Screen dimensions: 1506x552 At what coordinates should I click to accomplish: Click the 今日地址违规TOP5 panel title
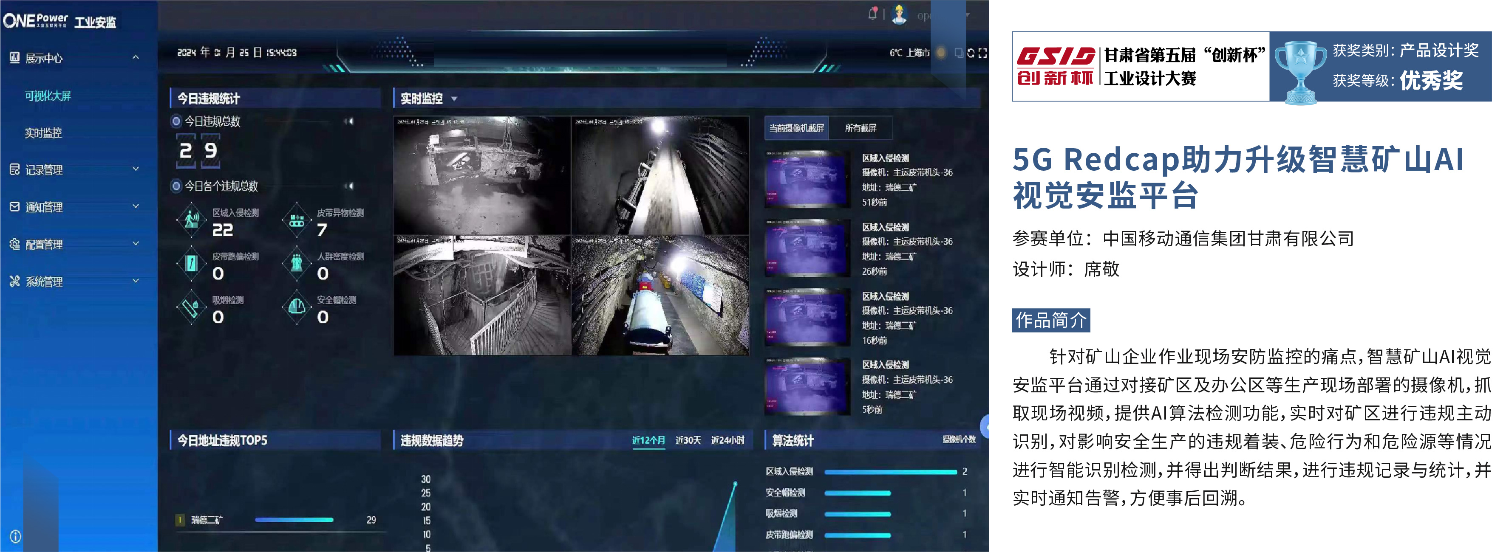click(x=222, y=440)
